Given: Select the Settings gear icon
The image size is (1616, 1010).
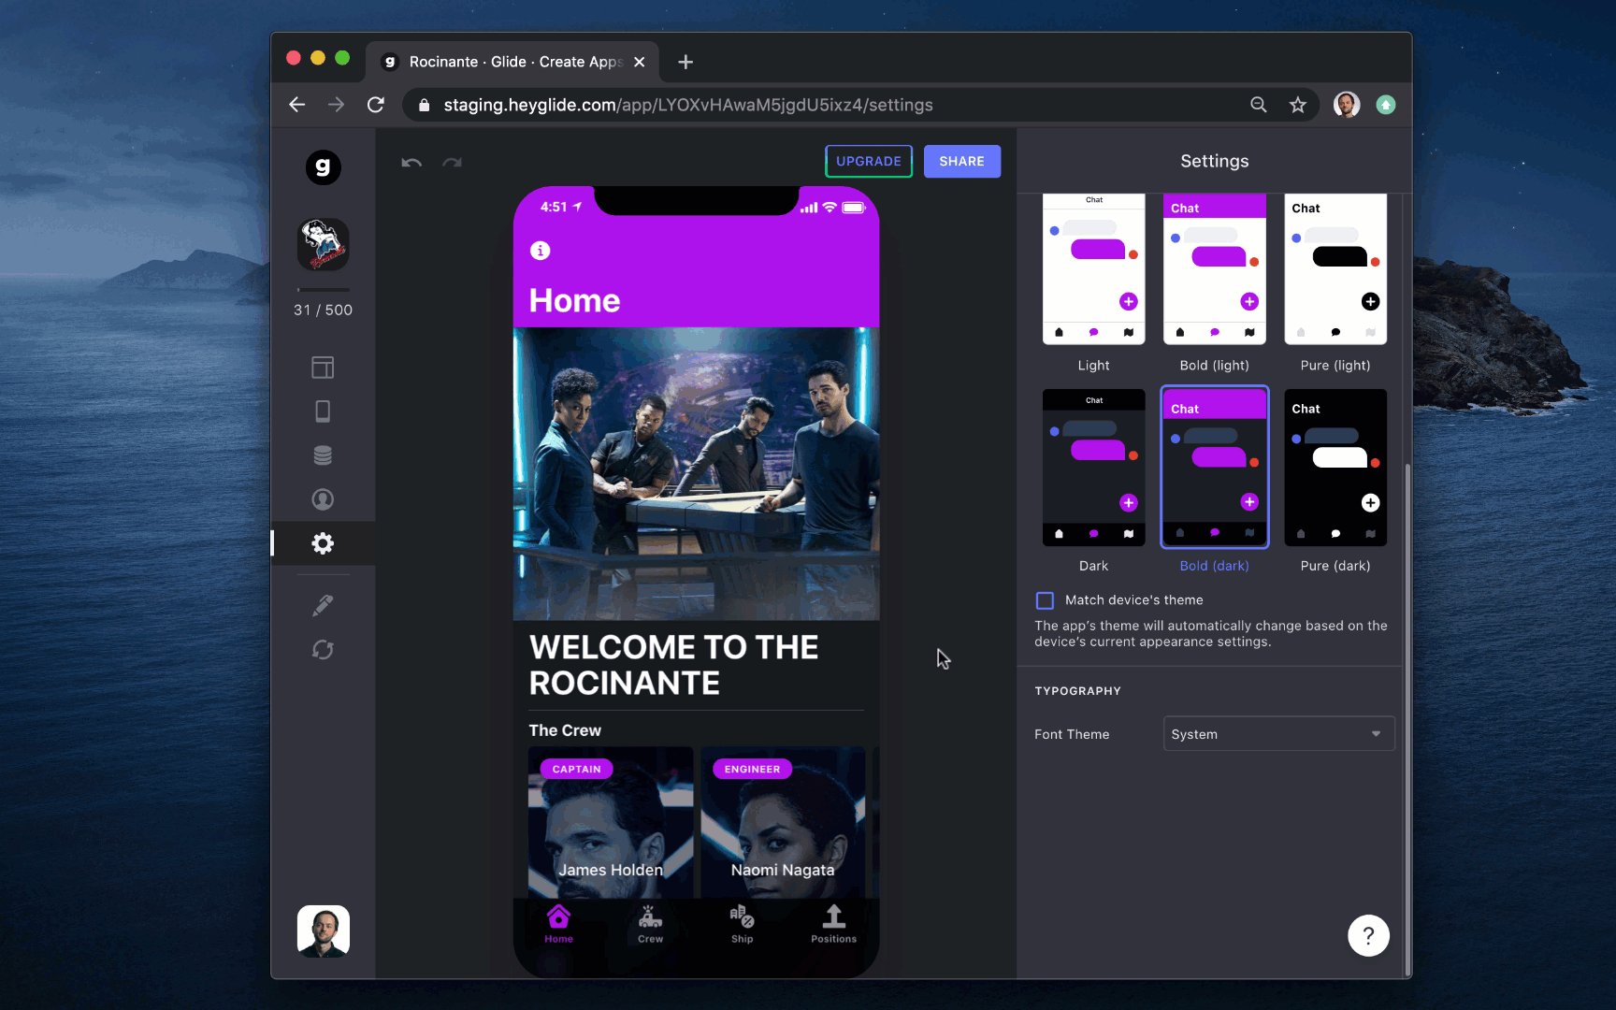Looking at the screenshot, I should tap(323, 543).
